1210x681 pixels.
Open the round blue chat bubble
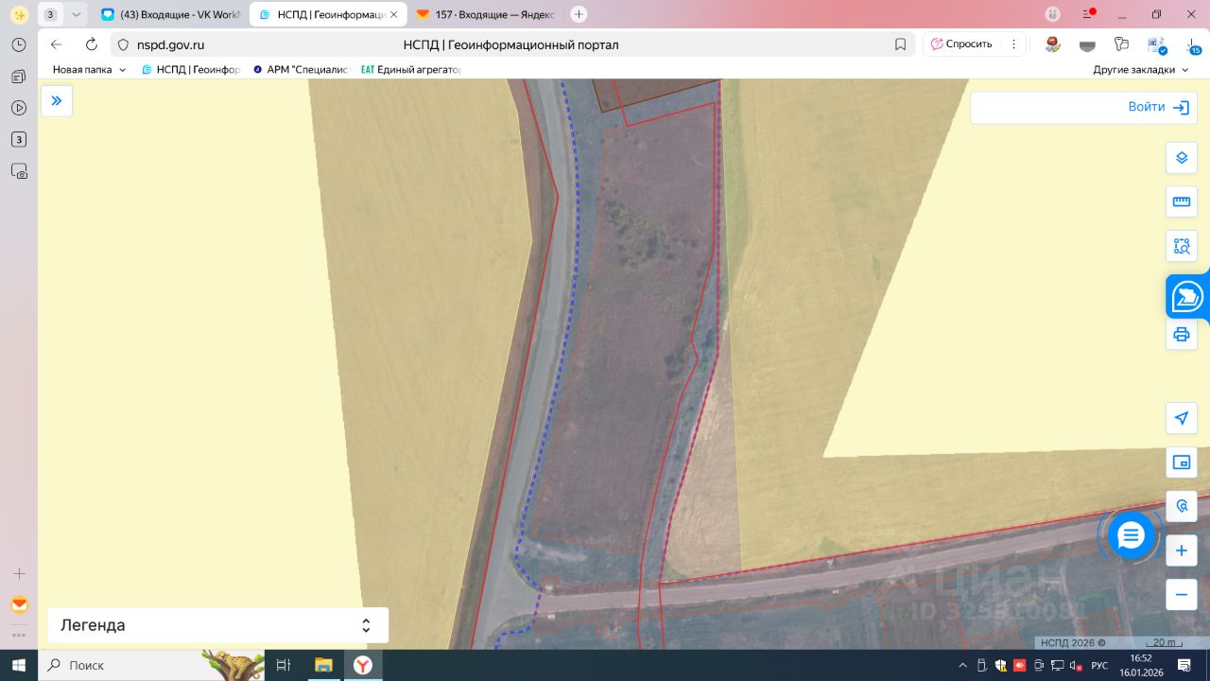tap(1132, 536)
